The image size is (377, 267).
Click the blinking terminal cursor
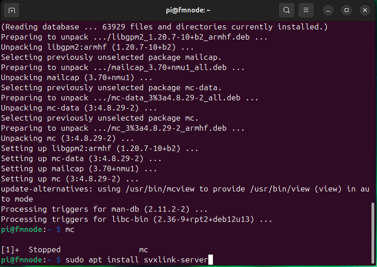pos(211,260)
